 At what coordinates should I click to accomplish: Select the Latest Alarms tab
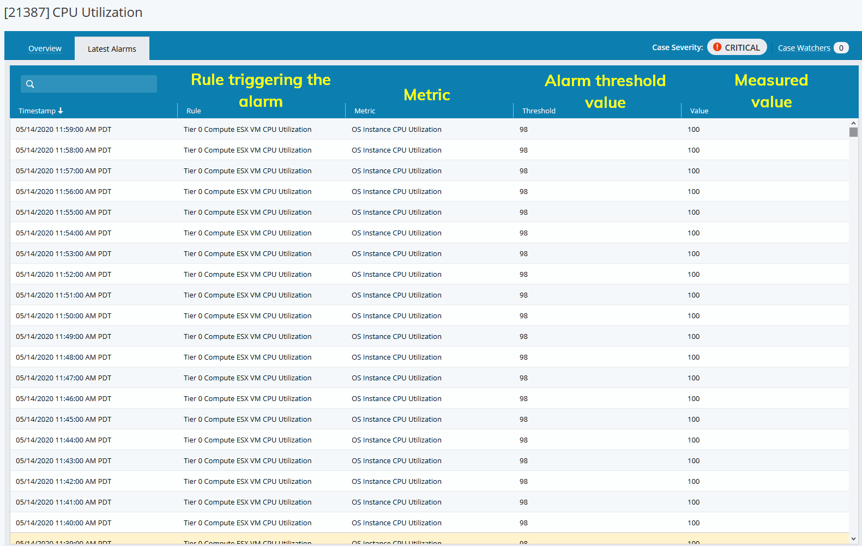pos(112,48)
